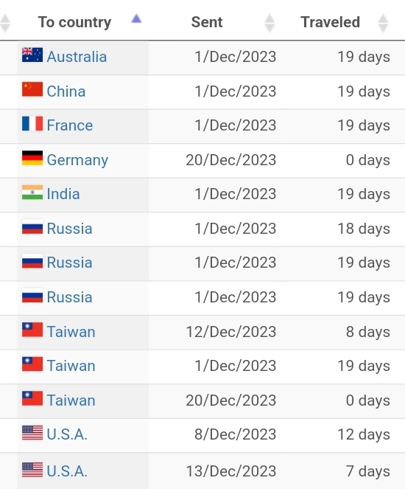Click the Australia flag icon
Image resolution: width=405 pixels, height=489 pixels.
pos(32,55)
